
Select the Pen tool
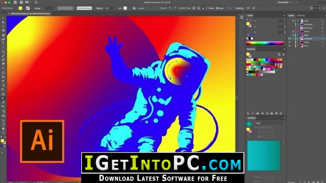point(3,35)
